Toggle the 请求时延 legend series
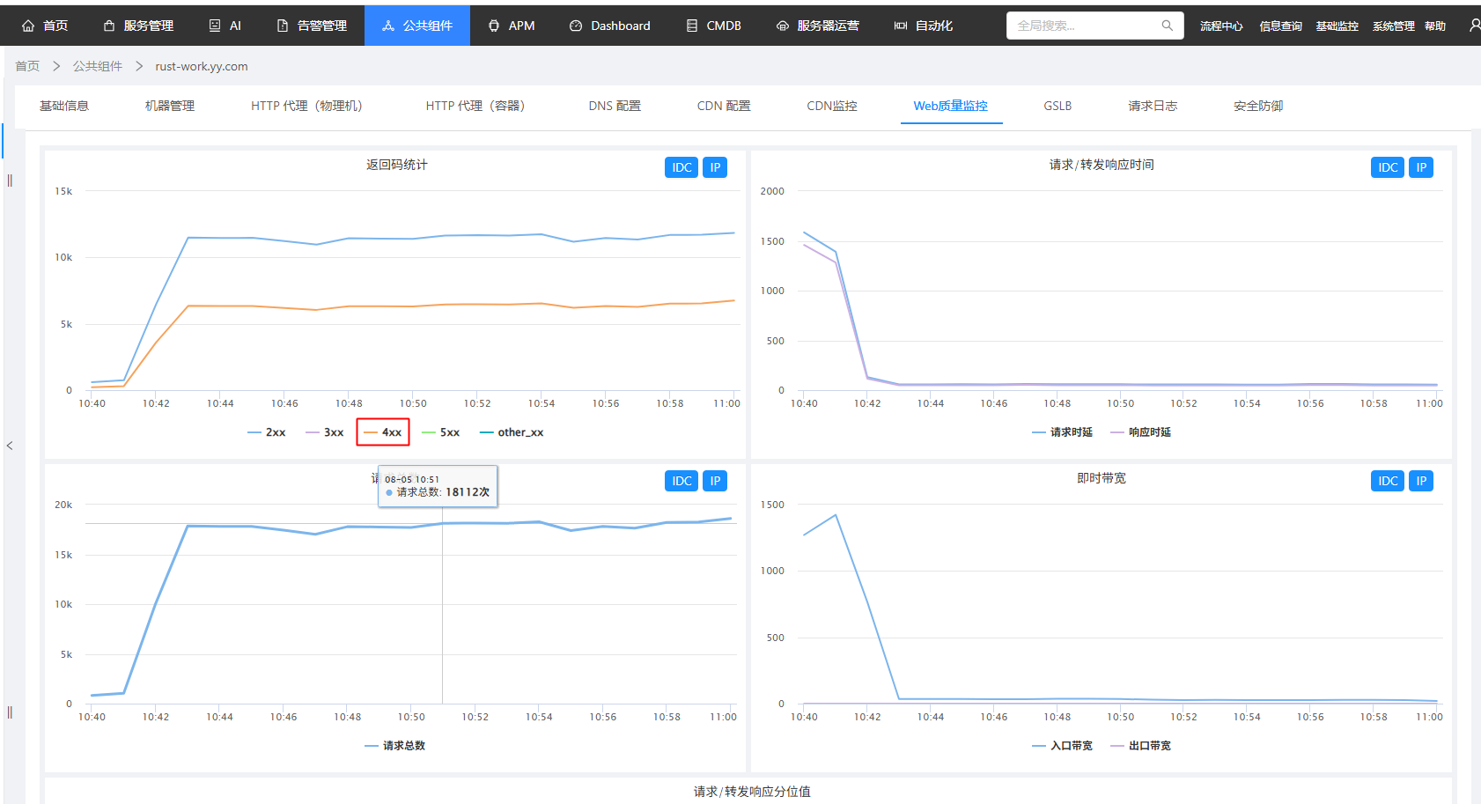 (x=1063, y=432)
